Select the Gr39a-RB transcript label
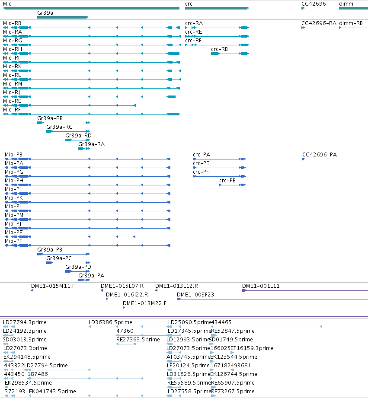This screenshot has height=398, width=368. pos(50,118)
